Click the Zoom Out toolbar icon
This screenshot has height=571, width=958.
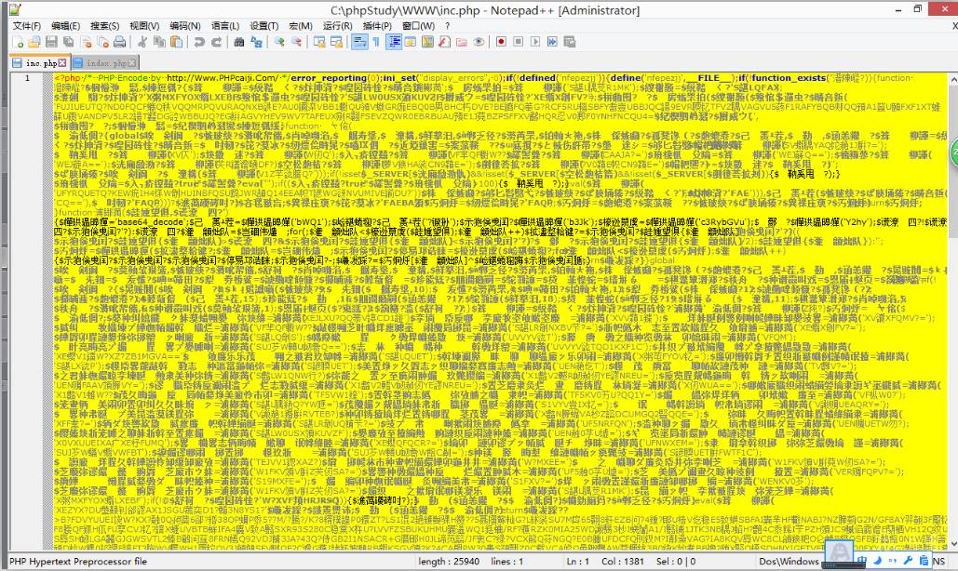tap(296, 42)
